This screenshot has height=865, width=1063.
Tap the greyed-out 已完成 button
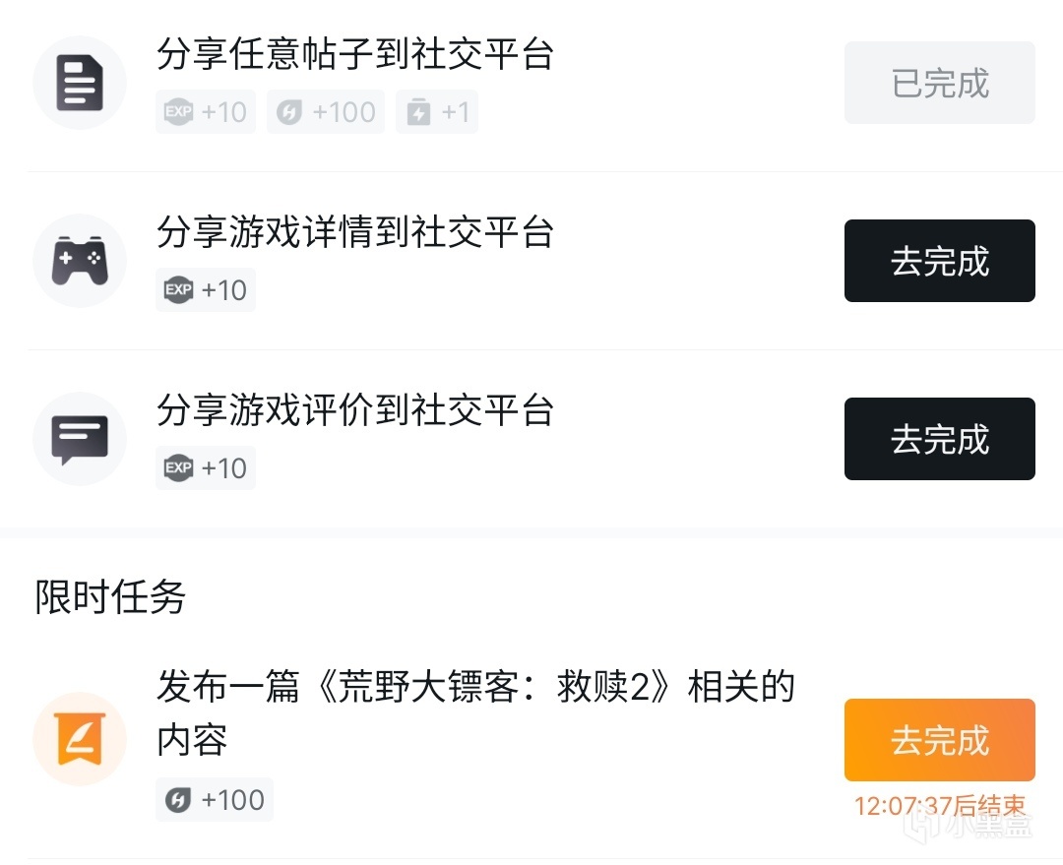[939, 83]
